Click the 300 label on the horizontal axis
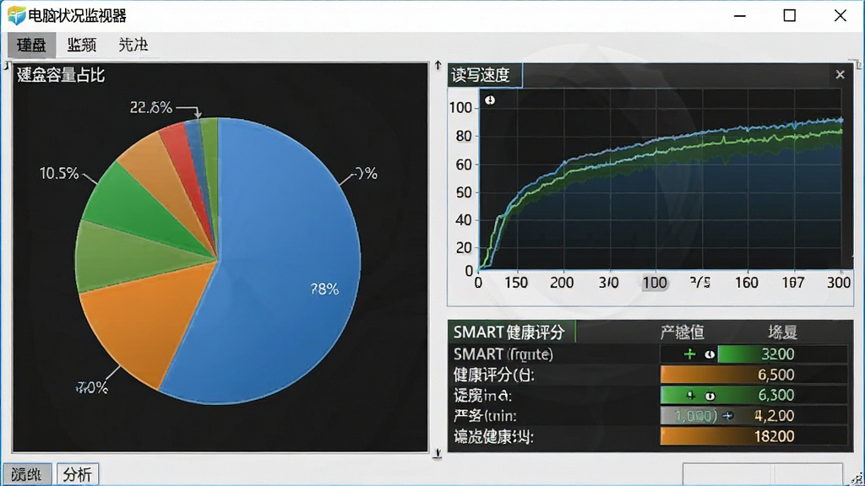 pyautogui.click(x=839, y=283)
